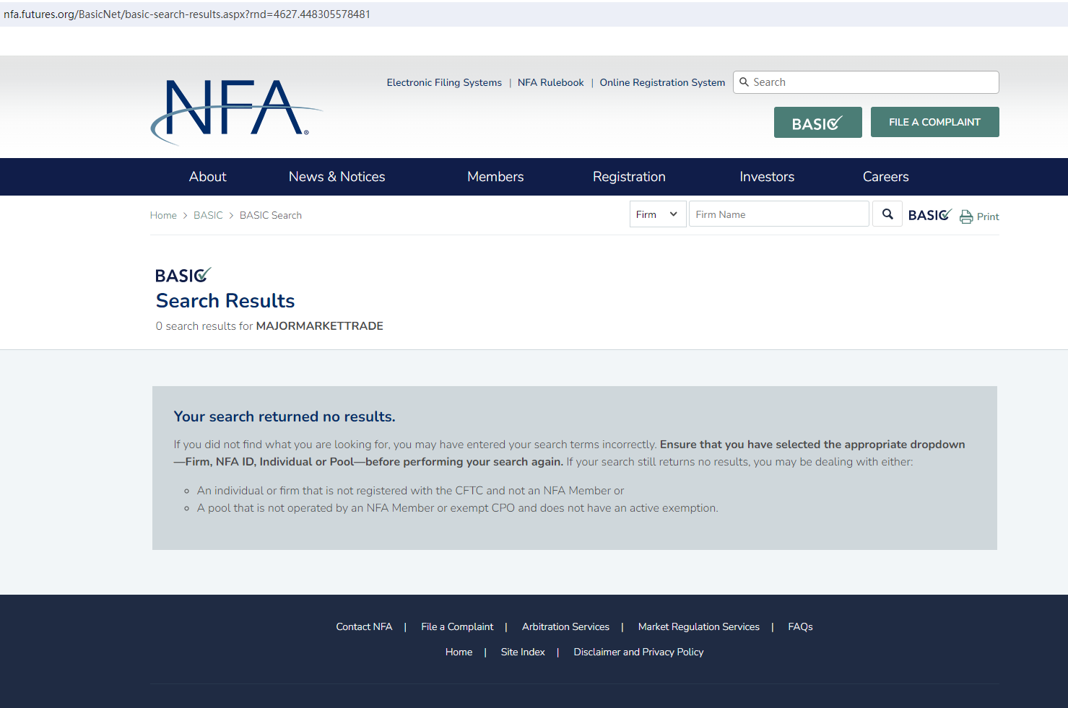Click the BASIC breadcrumb link
1068x708 pixels.
[208, 216]
